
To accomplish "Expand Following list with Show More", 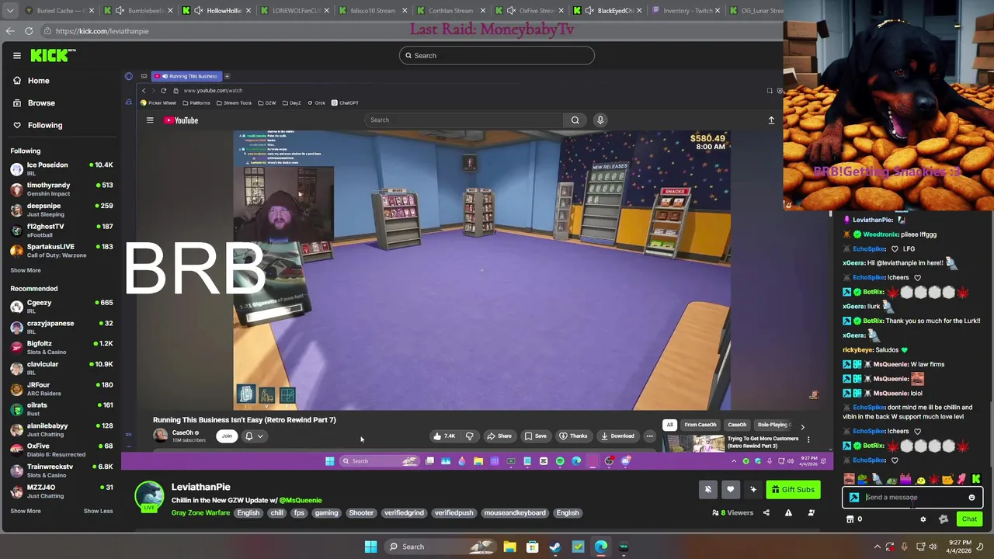I will (x=26, y=270).
